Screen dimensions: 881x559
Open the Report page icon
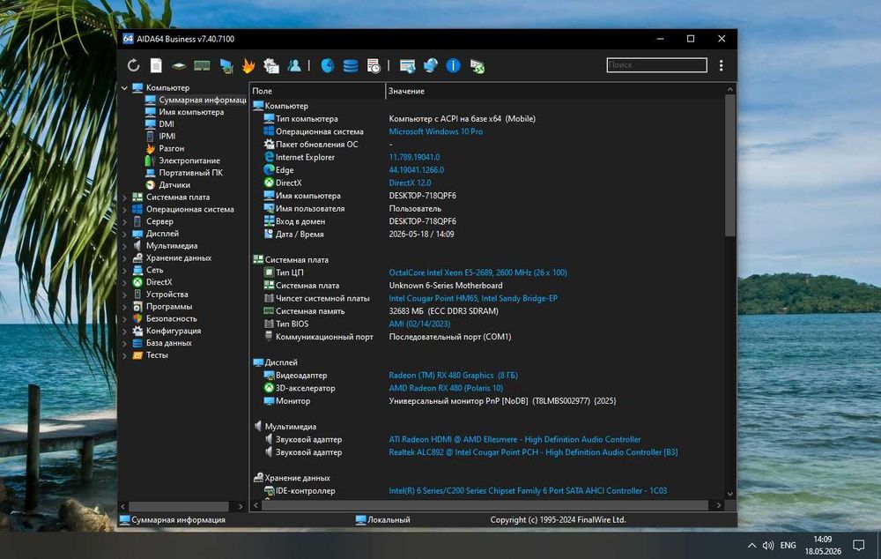click(x=156, y=65)
